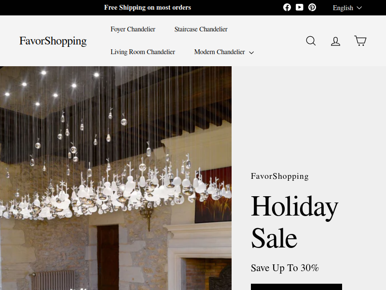The height and width of the screenshot is (290, 386).
Task: Open Living Room Chandelier category
Action: [x=143, y=52]
